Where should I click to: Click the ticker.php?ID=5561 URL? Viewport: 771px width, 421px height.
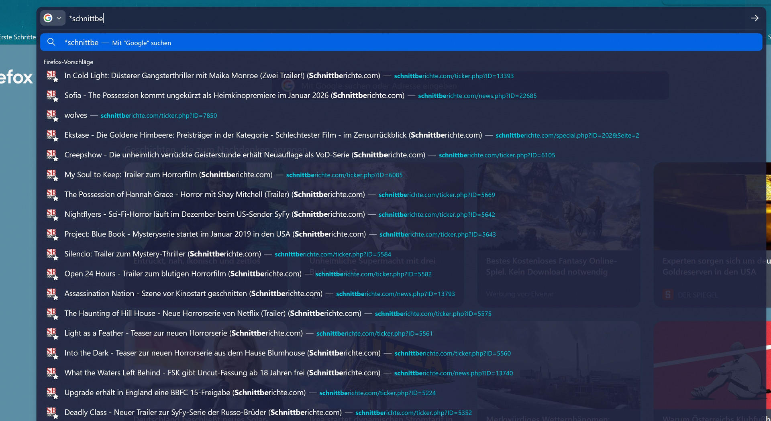[x=375, y=334]
